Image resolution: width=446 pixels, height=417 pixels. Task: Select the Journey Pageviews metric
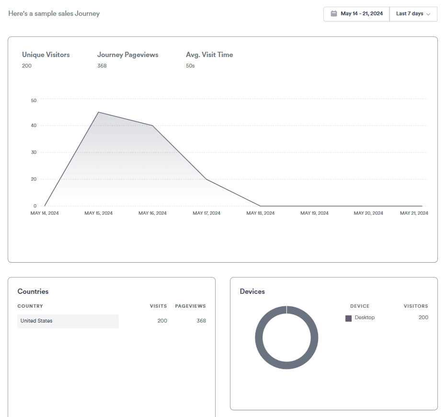pyautogui.click(x=127, y=55)
